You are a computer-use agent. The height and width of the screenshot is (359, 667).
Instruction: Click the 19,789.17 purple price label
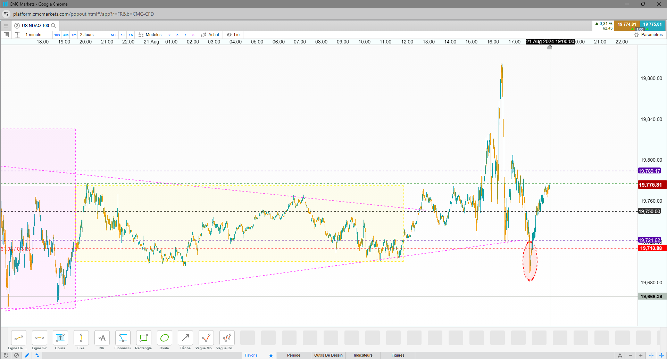[x=649, y=171]
